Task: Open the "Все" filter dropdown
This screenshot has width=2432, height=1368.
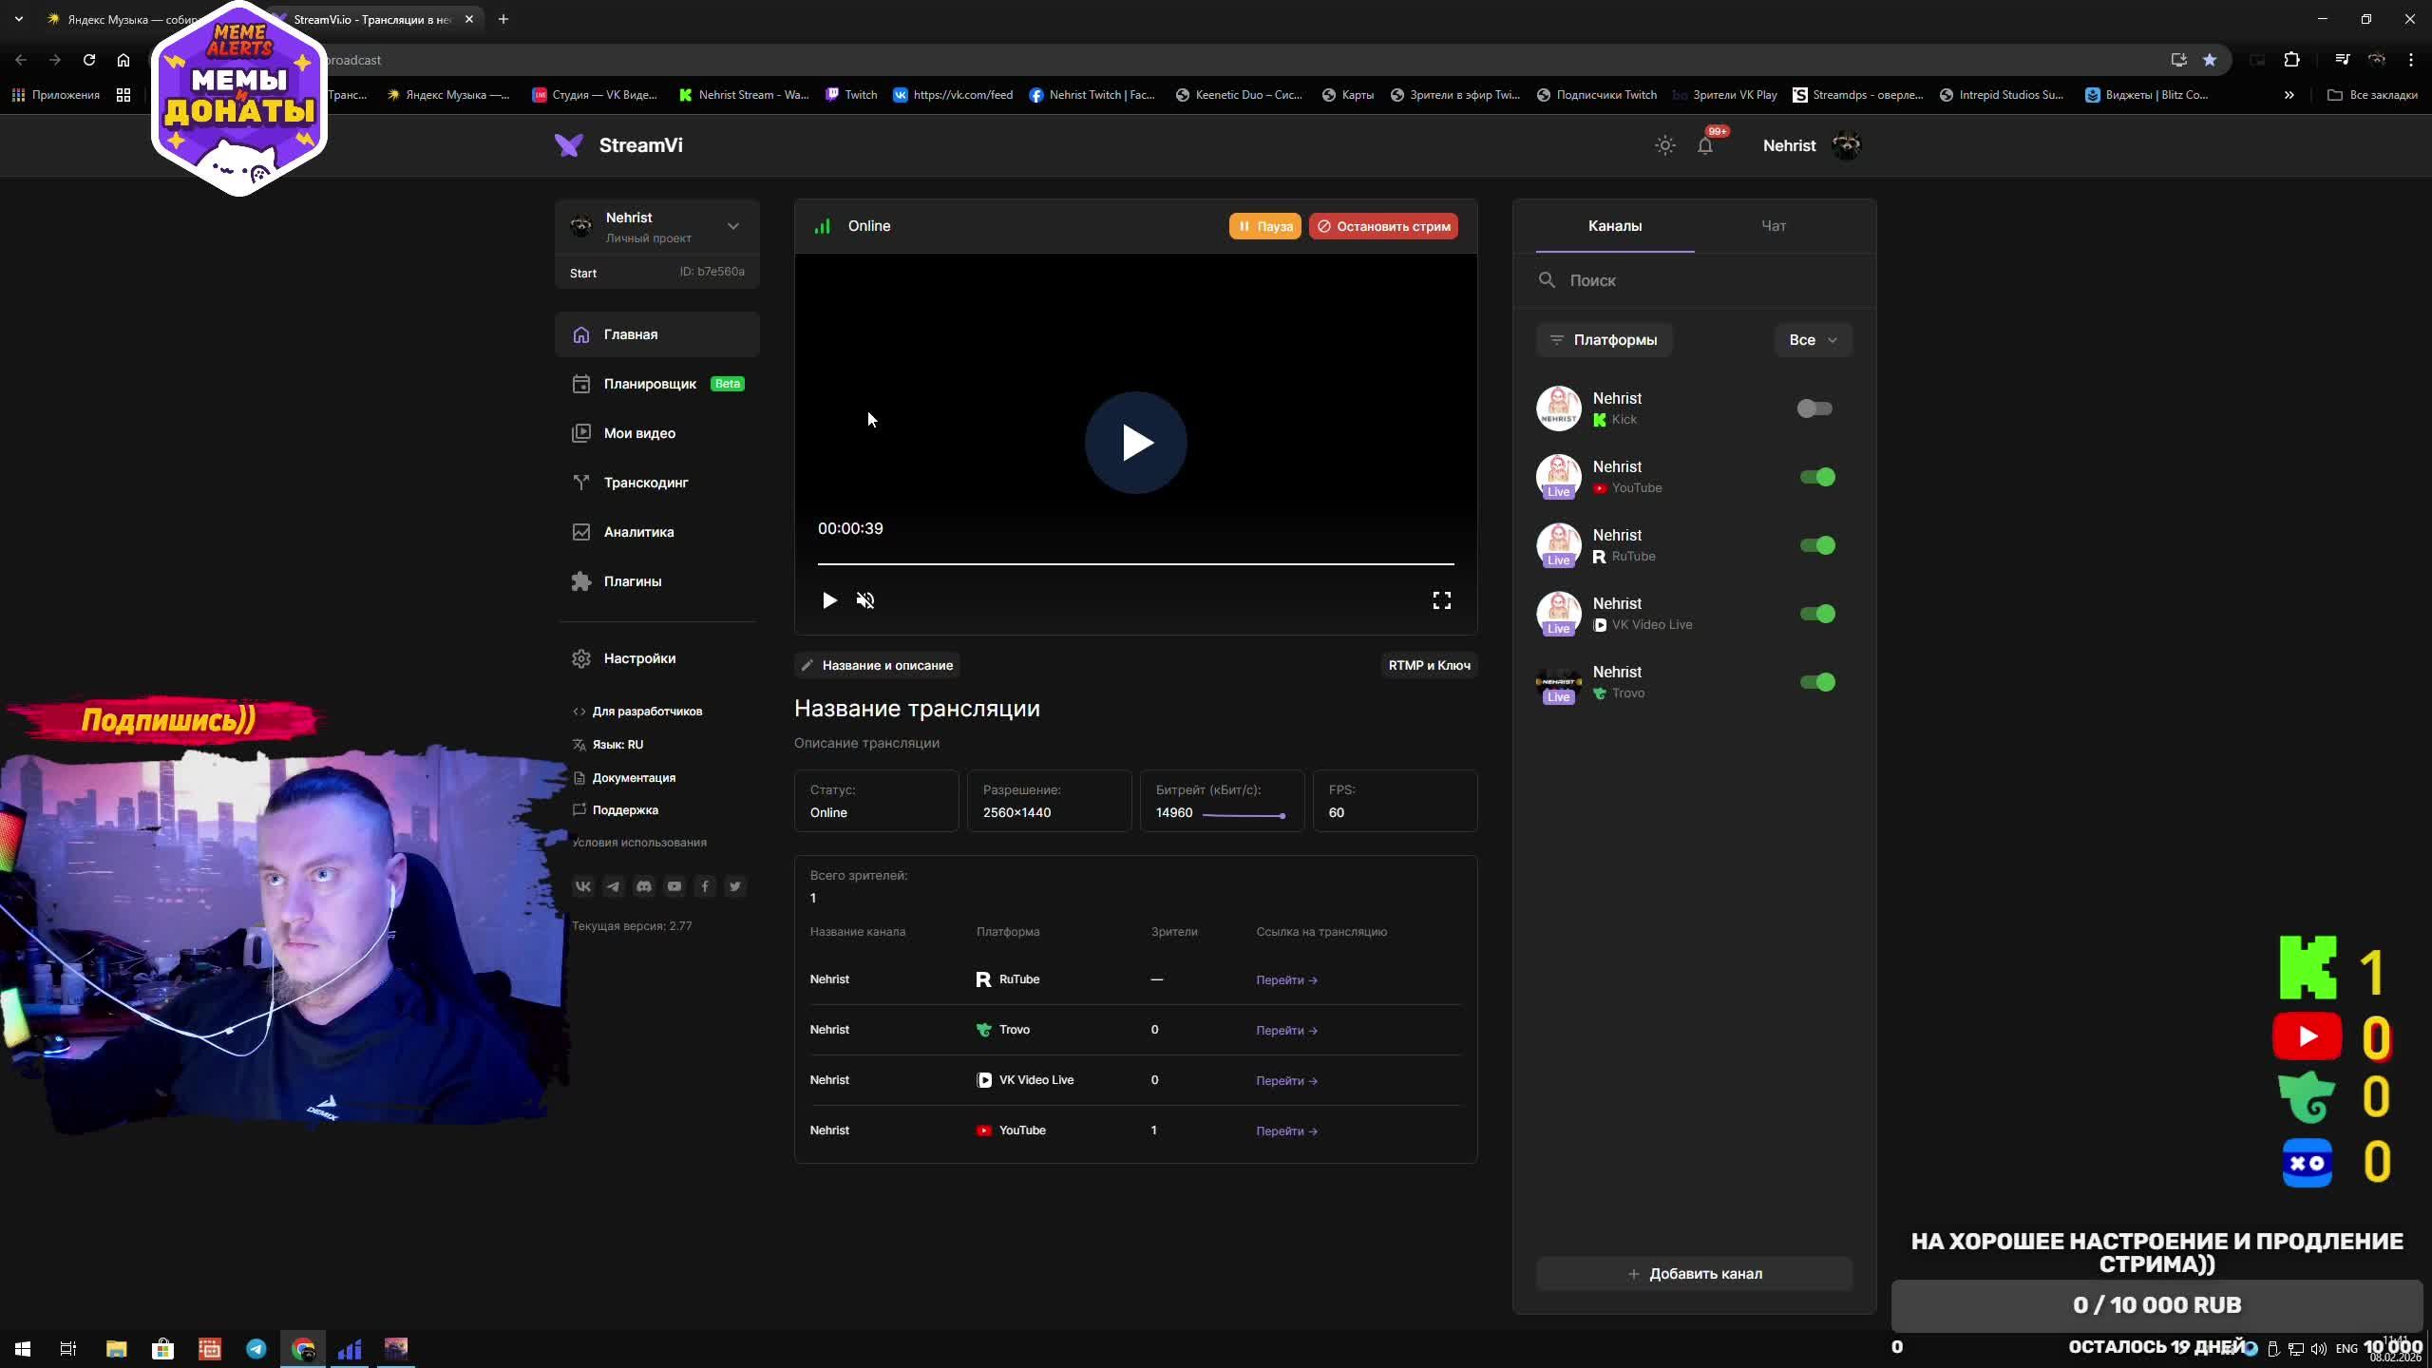Action: point(1812,340)
